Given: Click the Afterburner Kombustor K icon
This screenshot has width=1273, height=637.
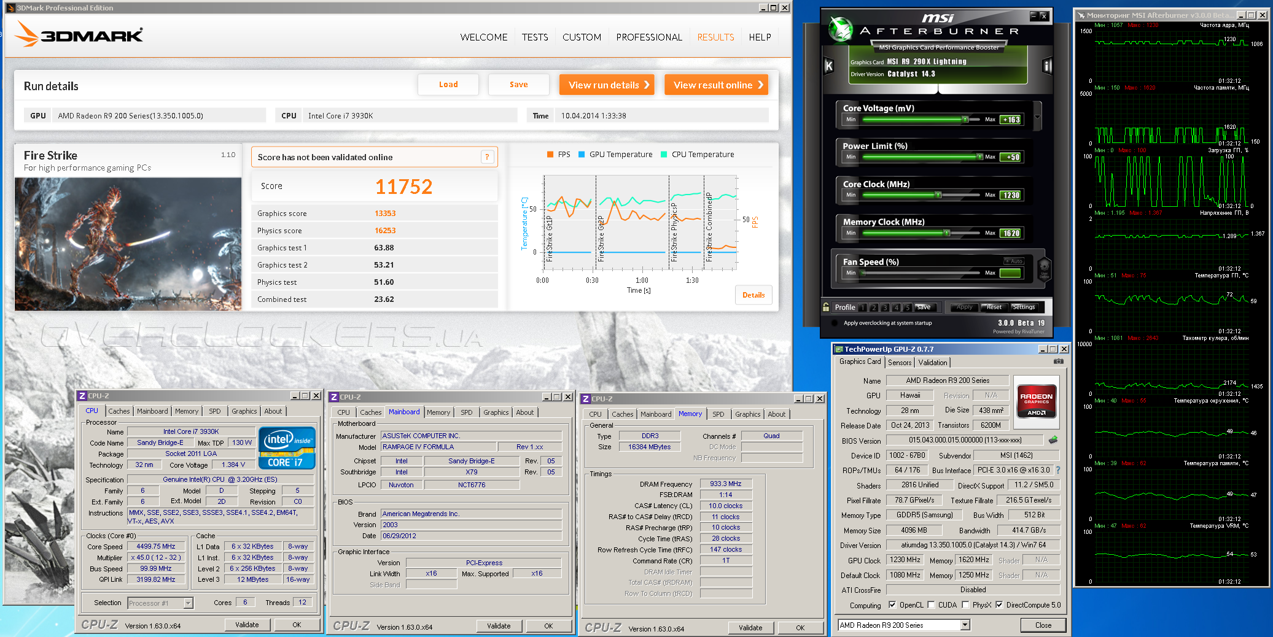Looking at the screenshot, I should pyautogui.click(x=828, y=66).
